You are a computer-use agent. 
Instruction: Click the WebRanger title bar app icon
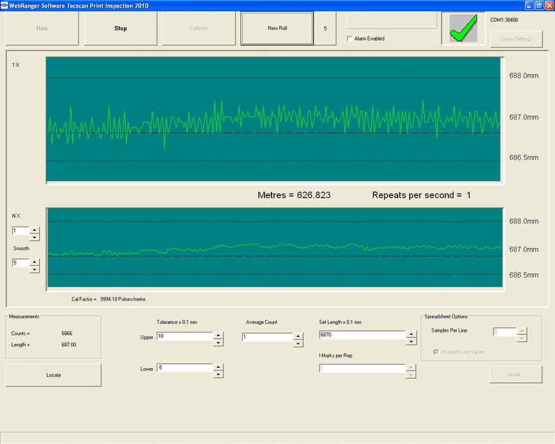[4, 5]
